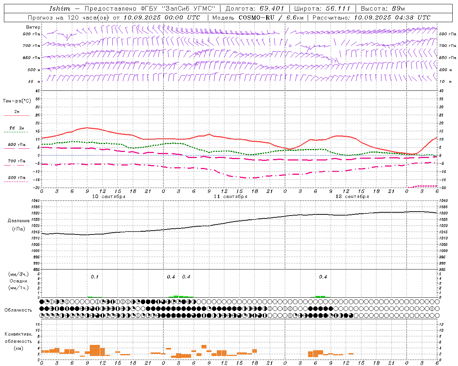Click the "(мм/3ч.)" precipitation unit label
458x366 pixels.
[18, 274]
